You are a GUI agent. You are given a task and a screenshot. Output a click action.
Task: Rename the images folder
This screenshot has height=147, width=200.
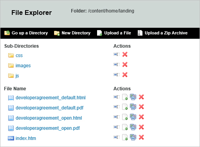click(x=117, y=65)
